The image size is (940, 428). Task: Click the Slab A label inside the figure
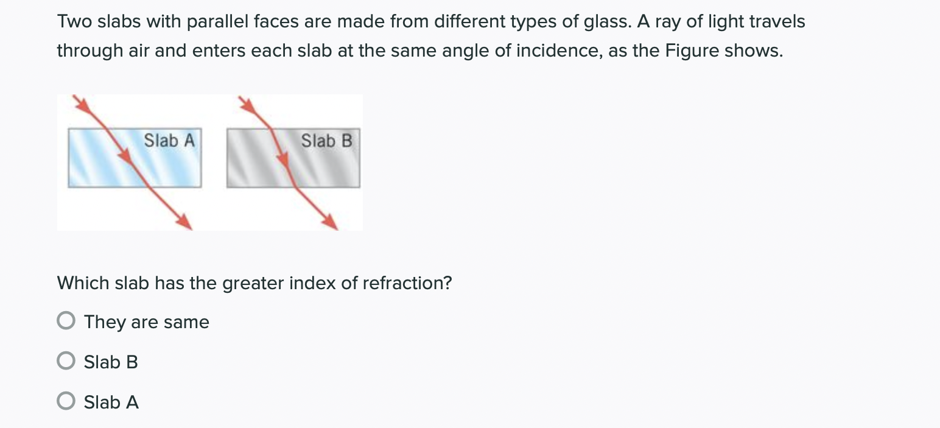pos(169,141)
